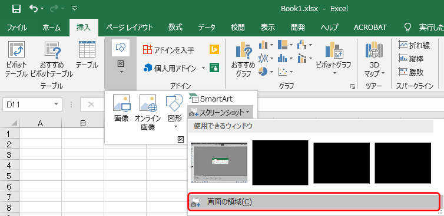Image resolution: width=444 pixels, height=216 pixels.
Task: Click the Undo arrow icon
Action: click(x=34, y=9)
